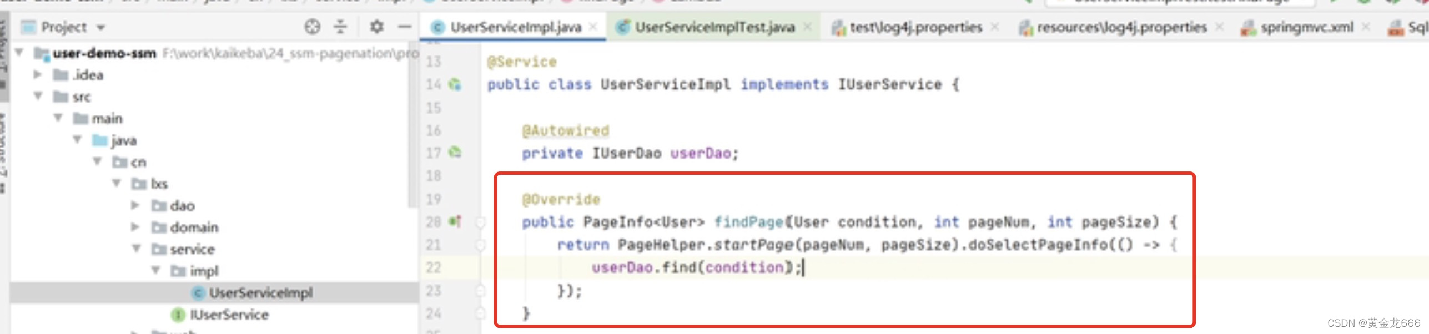The height and width of the screenshot is (334, 1429).
Task: Close the UserServiceImpl.java tab
Action: (x=593, y=27)
